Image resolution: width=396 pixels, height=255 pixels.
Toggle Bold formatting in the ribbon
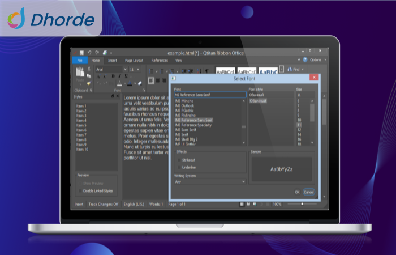pyautogui.click(x=113, y=76)
